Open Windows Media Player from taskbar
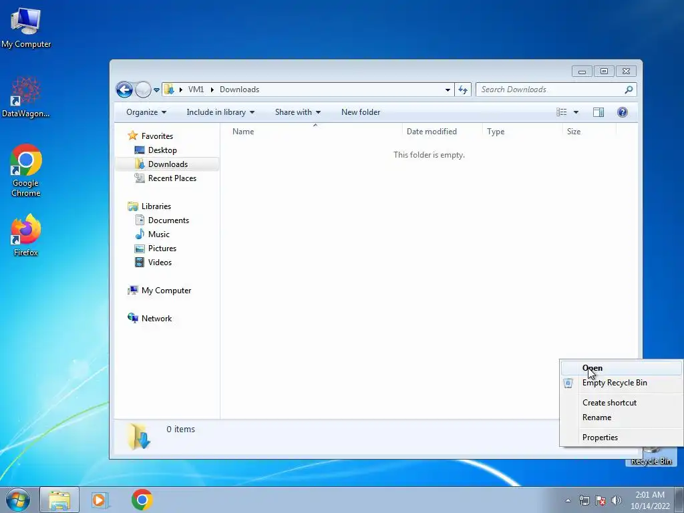Viewport: 684px width, 513px height. 100,500
